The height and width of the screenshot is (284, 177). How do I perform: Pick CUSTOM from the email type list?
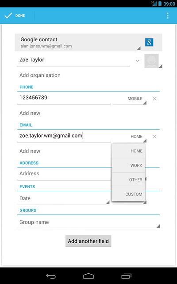tap(128, 194)
